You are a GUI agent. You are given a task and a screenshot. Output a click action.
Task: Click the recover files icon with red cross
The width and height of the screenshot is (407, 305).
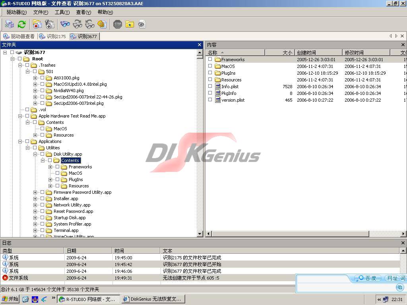(37, 24)
